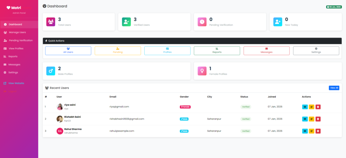This screenshot has height=158, width=346.
Task: Click the Total Users group icon
Action: pos(51,22)
